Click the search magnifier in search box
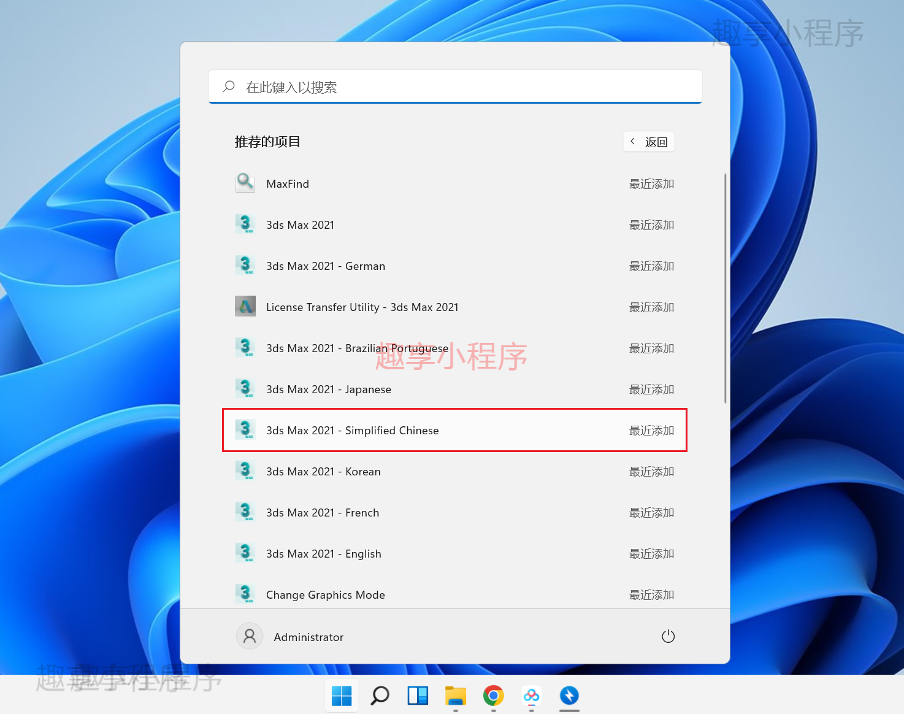Image resolution: width=904 pixels, height=714 pixels. pyautogui.click(x=229, y=86)
